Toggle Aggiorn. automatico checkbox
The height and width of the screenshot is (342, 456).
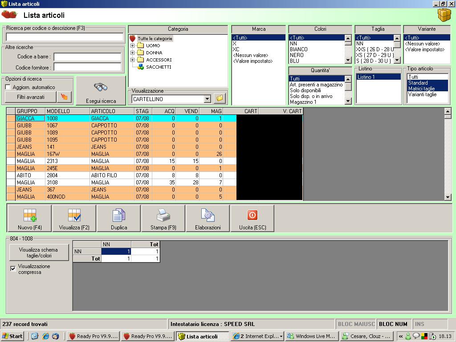coord(8,87)
